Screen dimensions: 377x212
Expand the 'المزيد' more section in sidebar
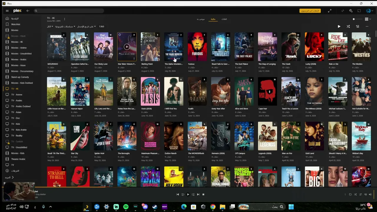pyautogui.click(x=9, y=178)
